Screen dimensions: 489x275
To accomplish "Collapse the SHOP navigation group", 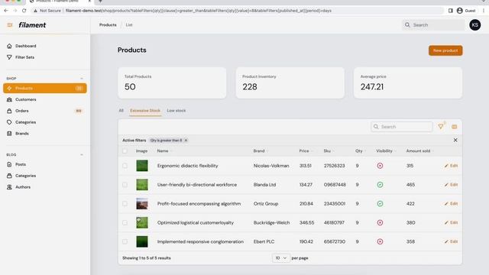I will [82, 79].
